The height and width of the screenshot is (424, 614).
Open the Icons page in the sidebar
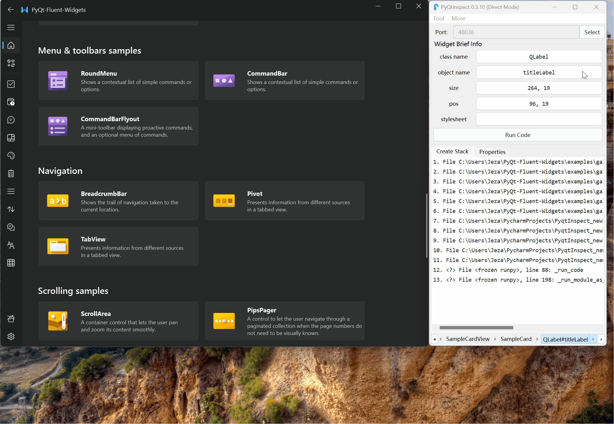point(11,63)
